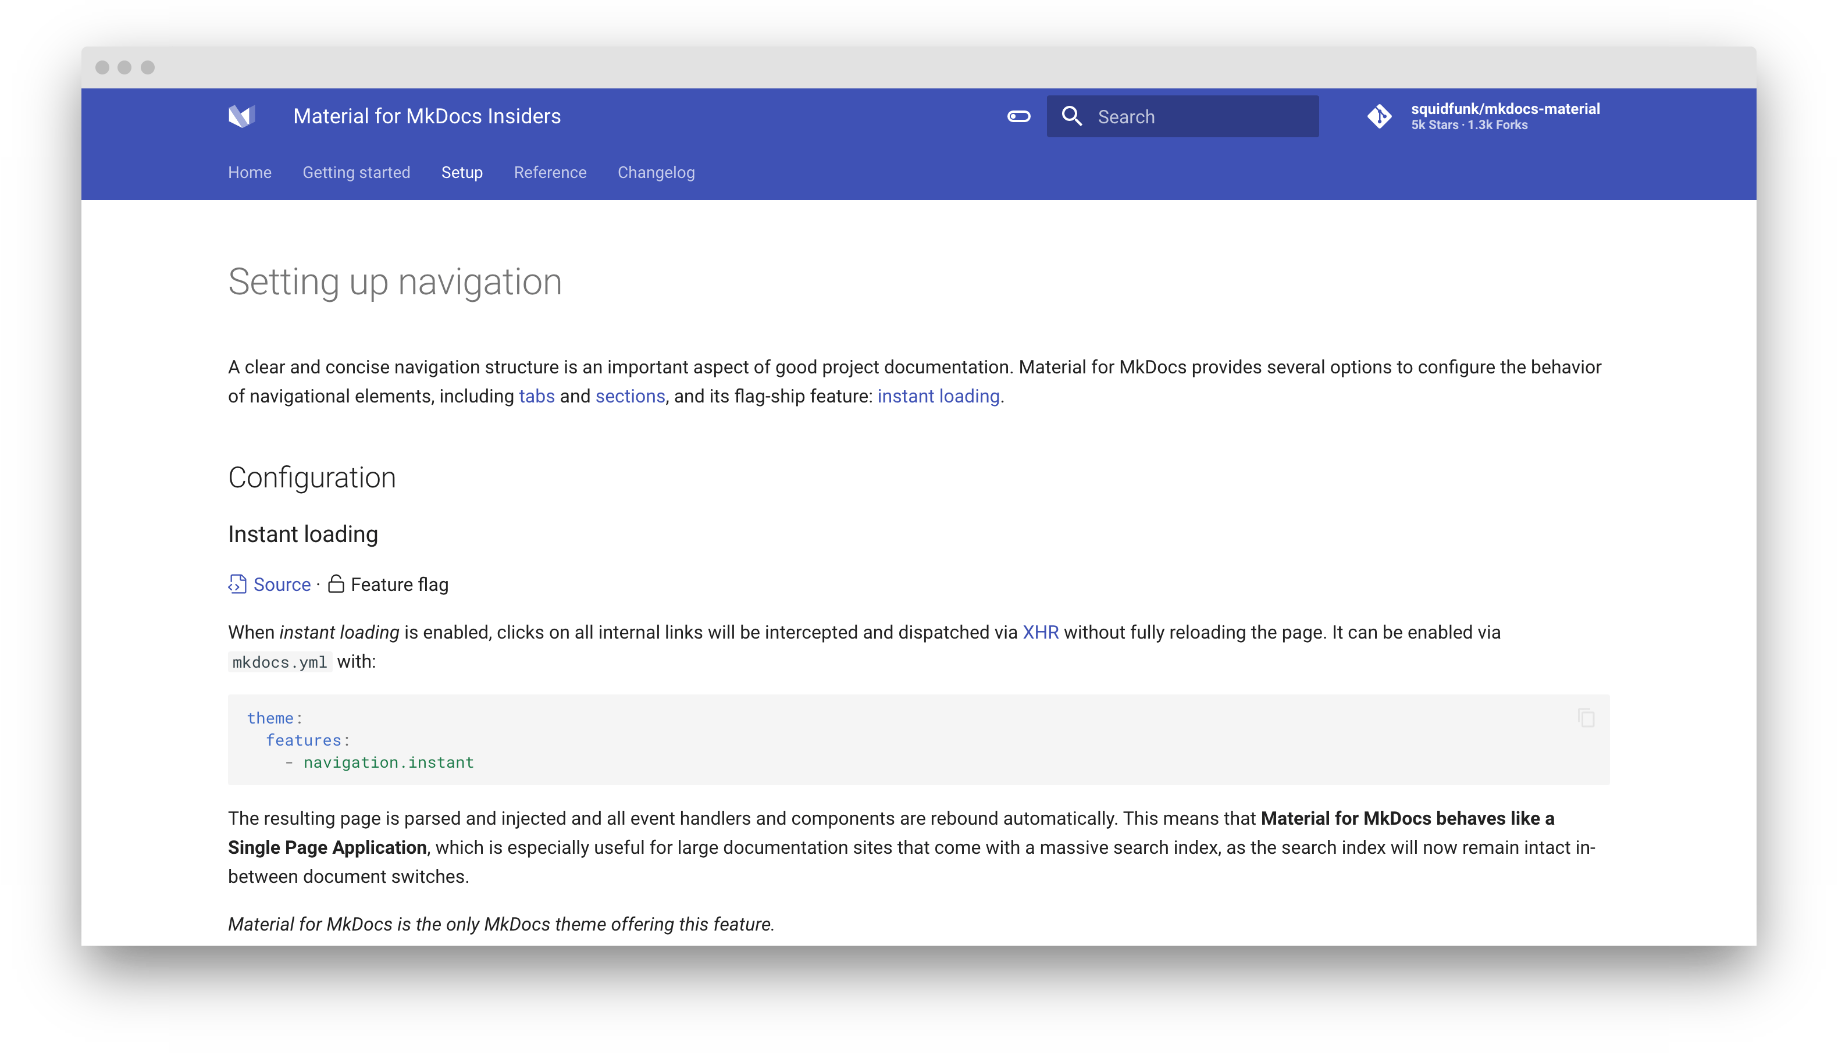The image size is (1838, 1062).
Task: Select the Setup tab
Action: 462,173
